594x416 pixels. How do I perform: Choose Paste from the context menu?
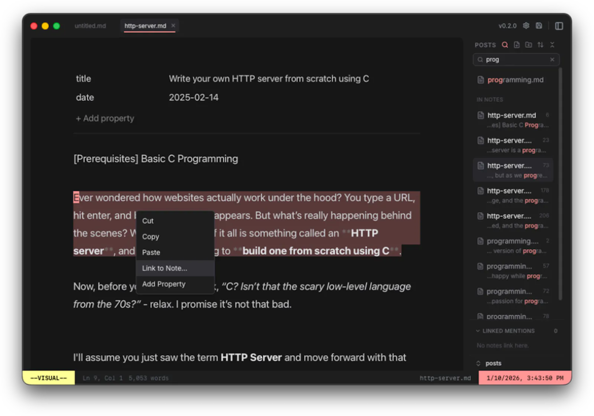176,252
